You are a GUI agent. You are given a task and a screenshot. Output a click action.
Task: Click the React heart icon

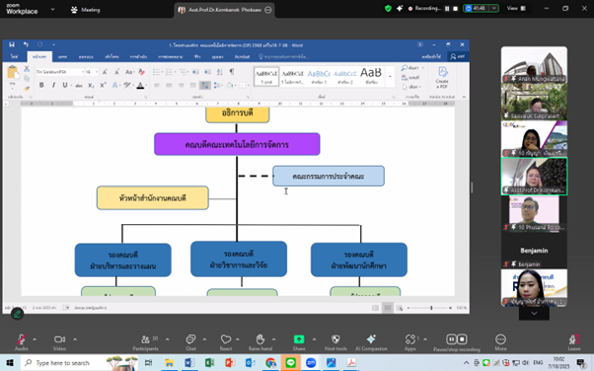(226, 341)
